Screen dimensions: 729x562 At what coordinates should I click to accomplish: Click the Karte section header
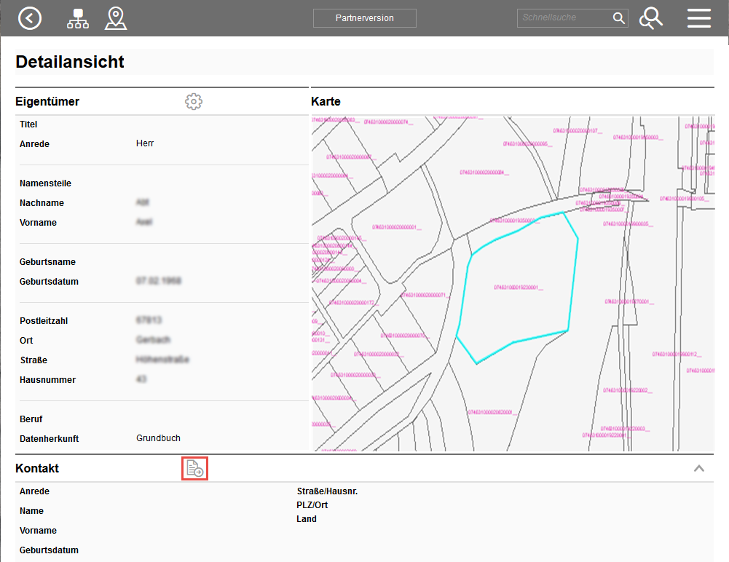click(x=326, y=101)
